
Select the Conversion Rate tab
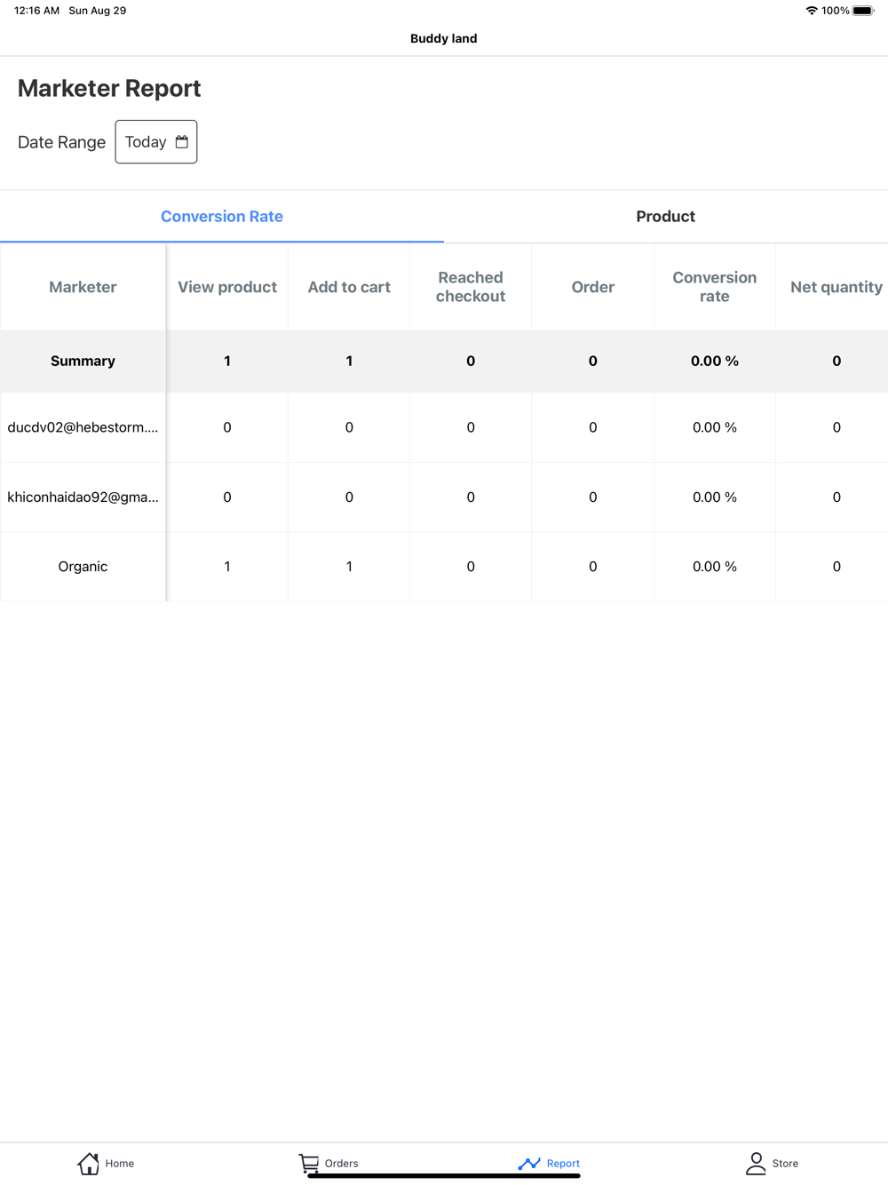[222, 217]
